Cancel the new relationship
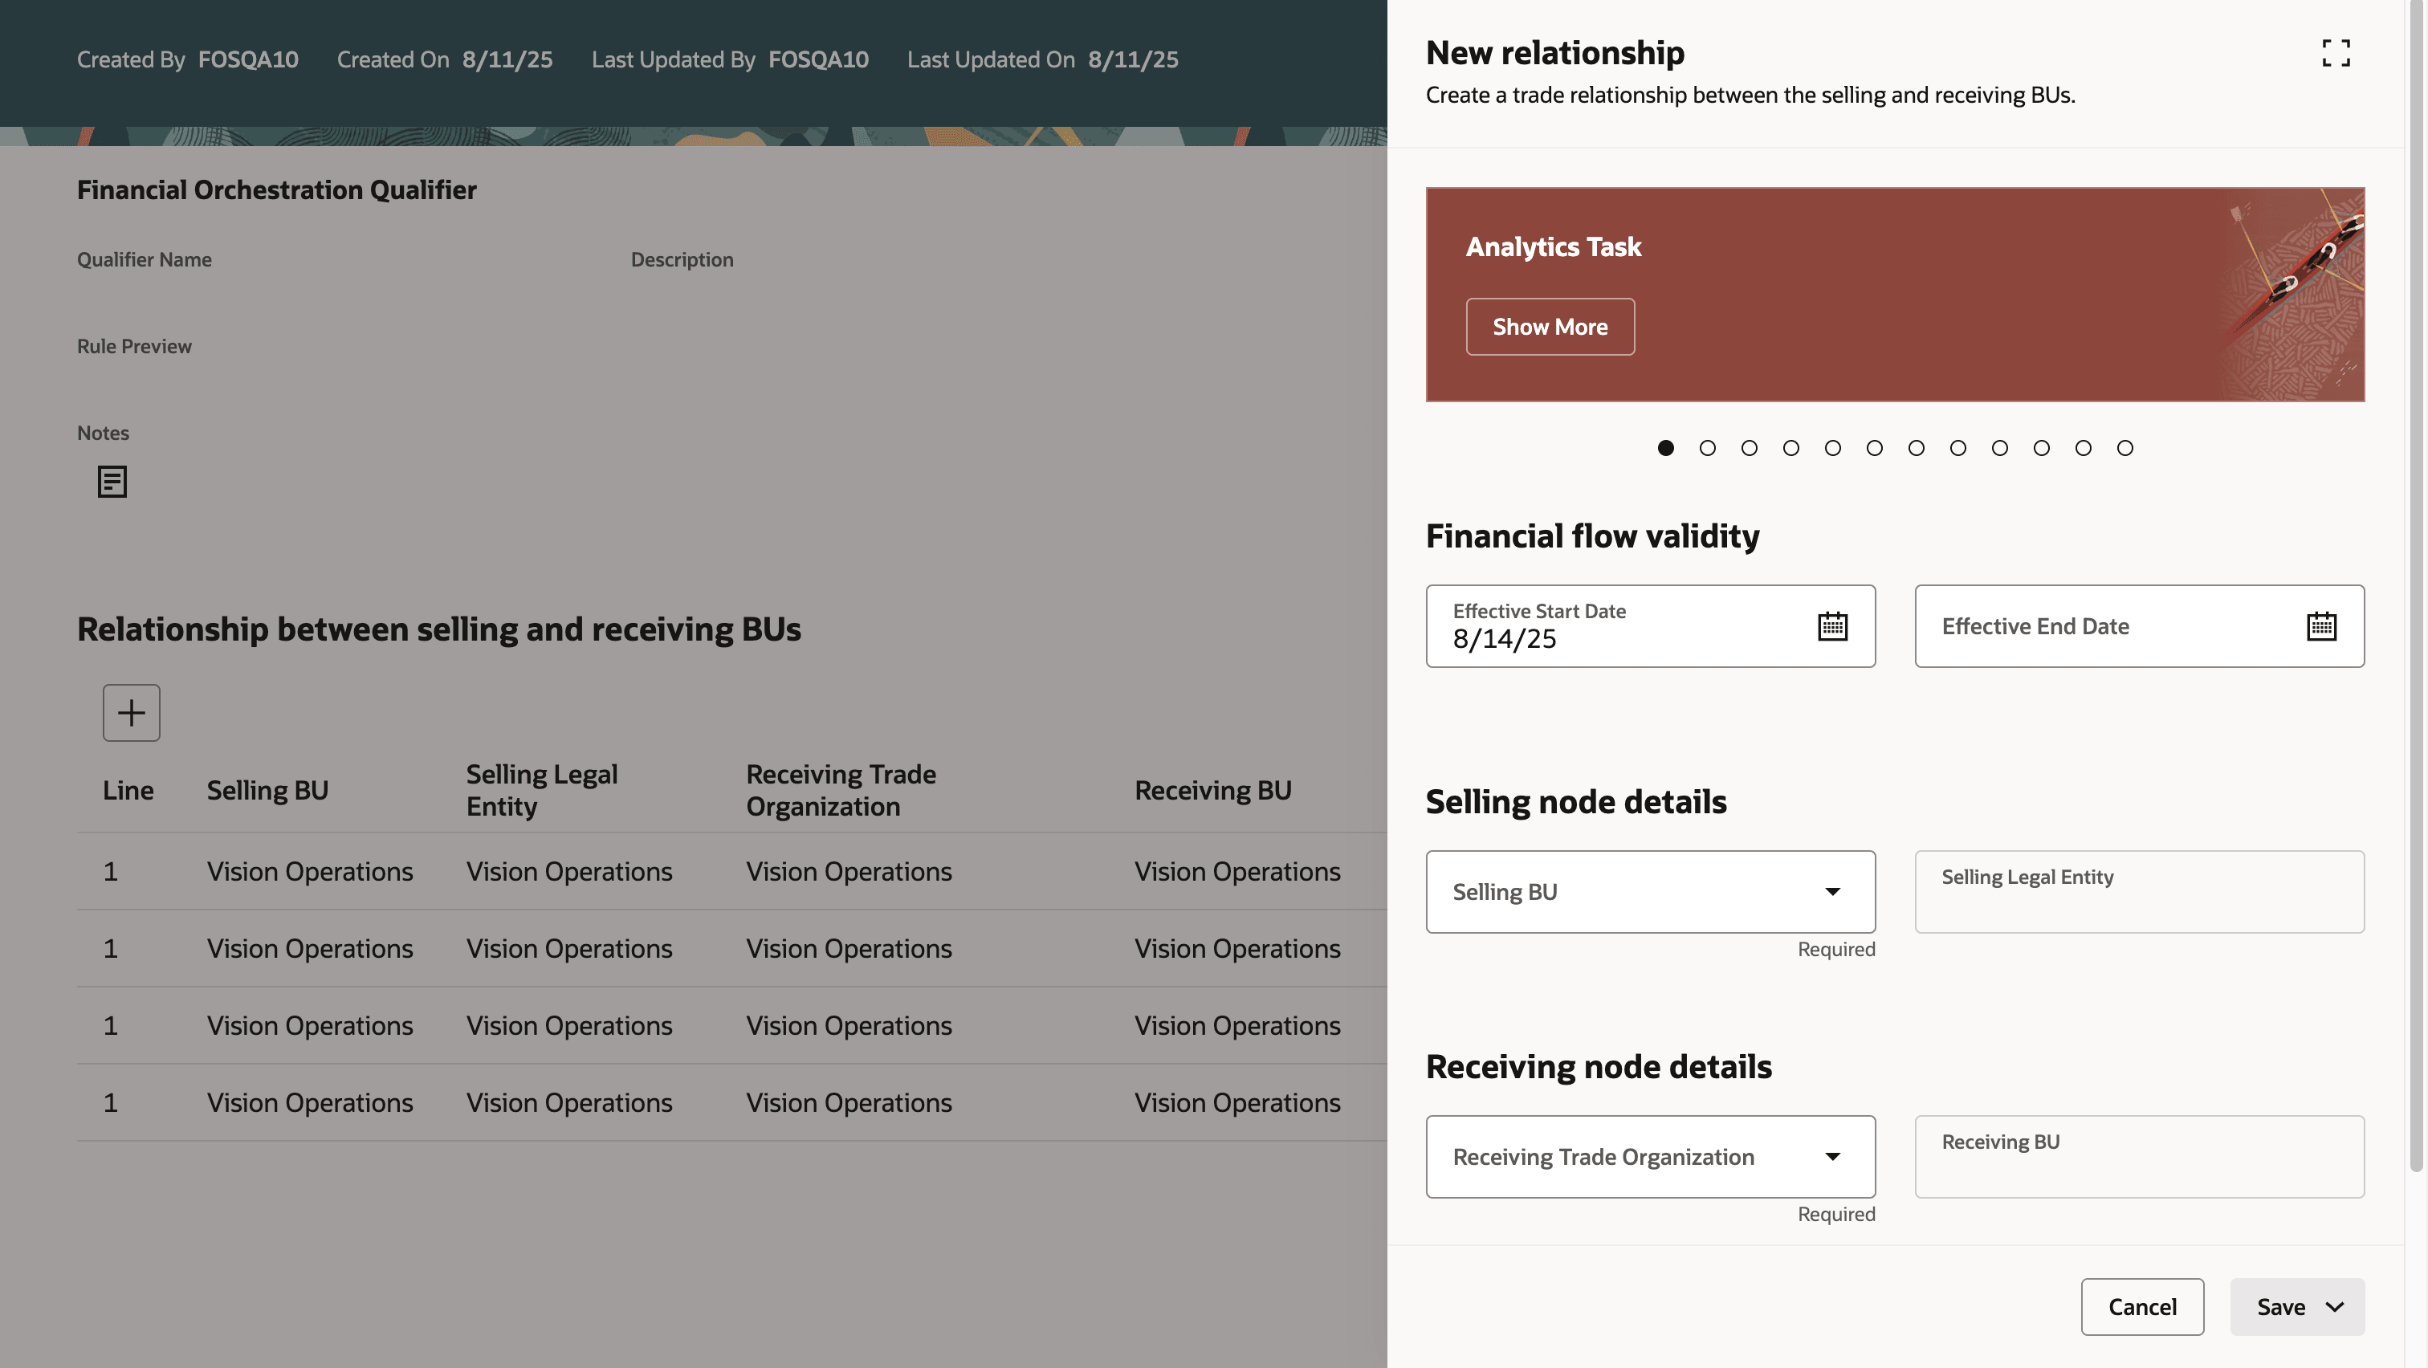Screen dimensions: 2428x1368 point(2141,1307)
